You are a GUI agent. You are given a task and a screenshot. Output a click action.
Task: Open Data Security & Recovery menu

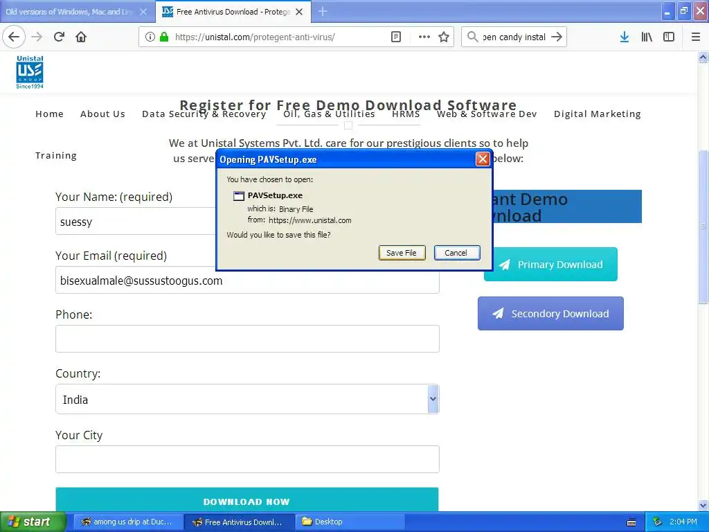204,114
